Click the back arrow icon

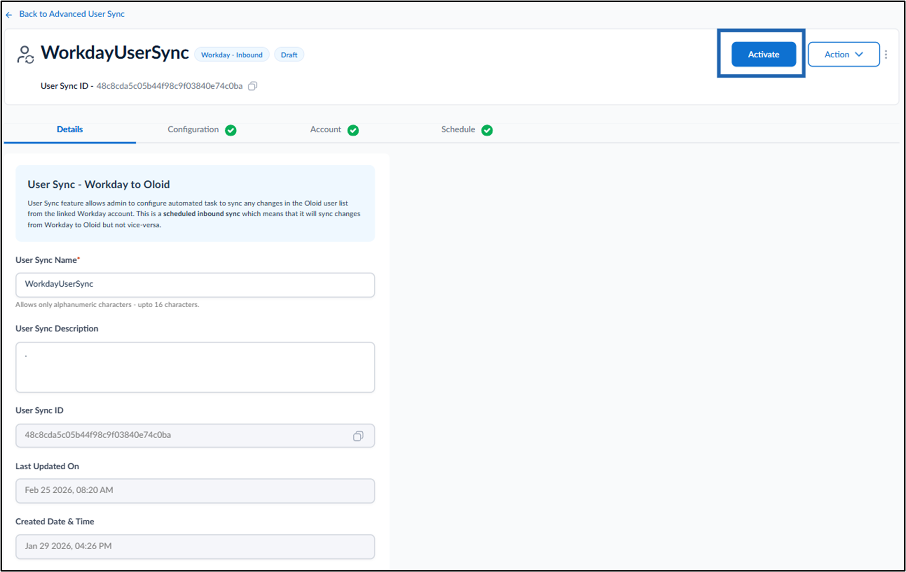pyautogui.click(x=9, y=15)
